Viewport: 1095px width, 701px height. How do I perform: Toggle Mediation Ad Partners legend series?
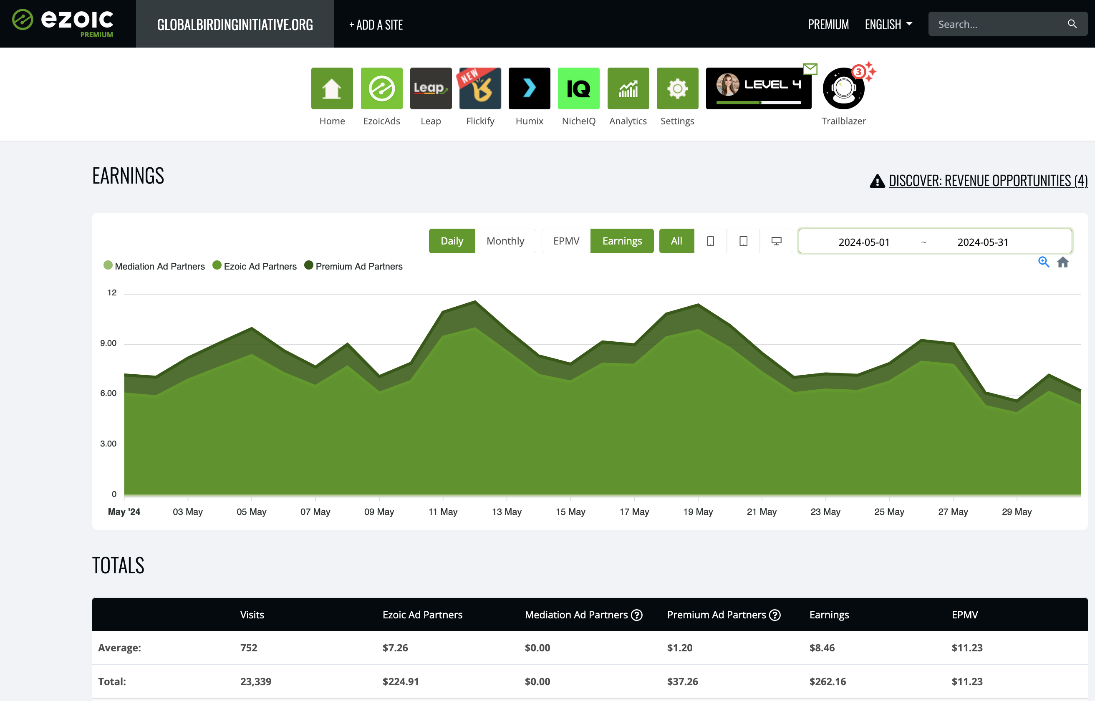[154, 266]
